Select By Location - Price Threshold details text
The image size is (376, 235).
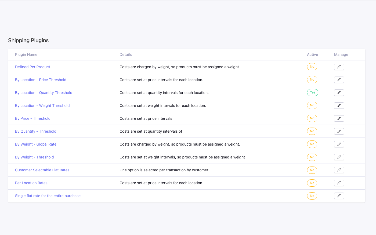[x=161, y=80]
